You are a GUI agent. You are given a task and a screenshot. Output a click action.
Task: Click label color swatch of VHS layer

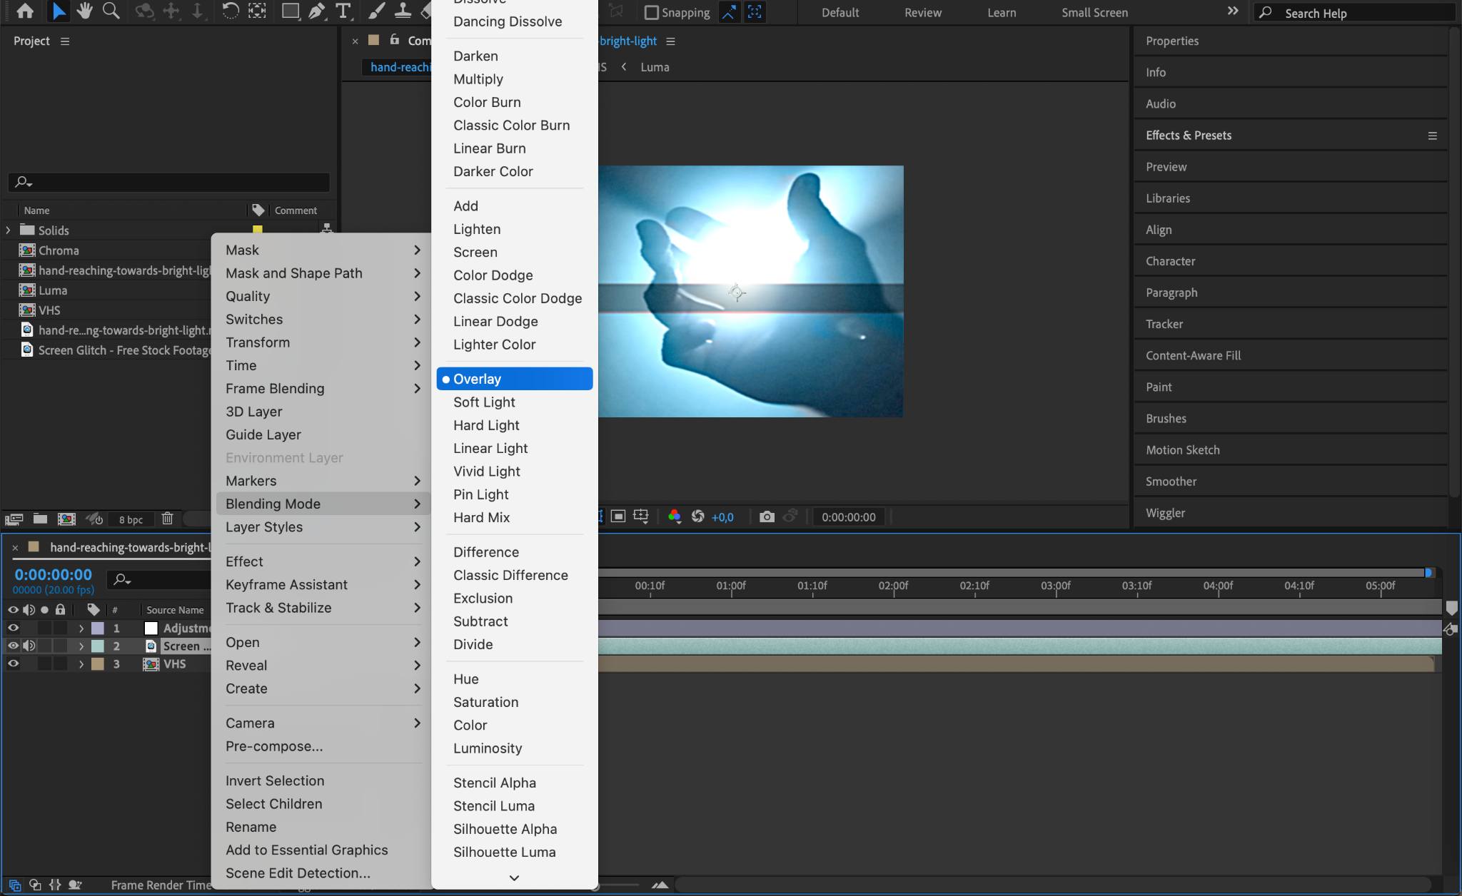click(x=98, y=663)
